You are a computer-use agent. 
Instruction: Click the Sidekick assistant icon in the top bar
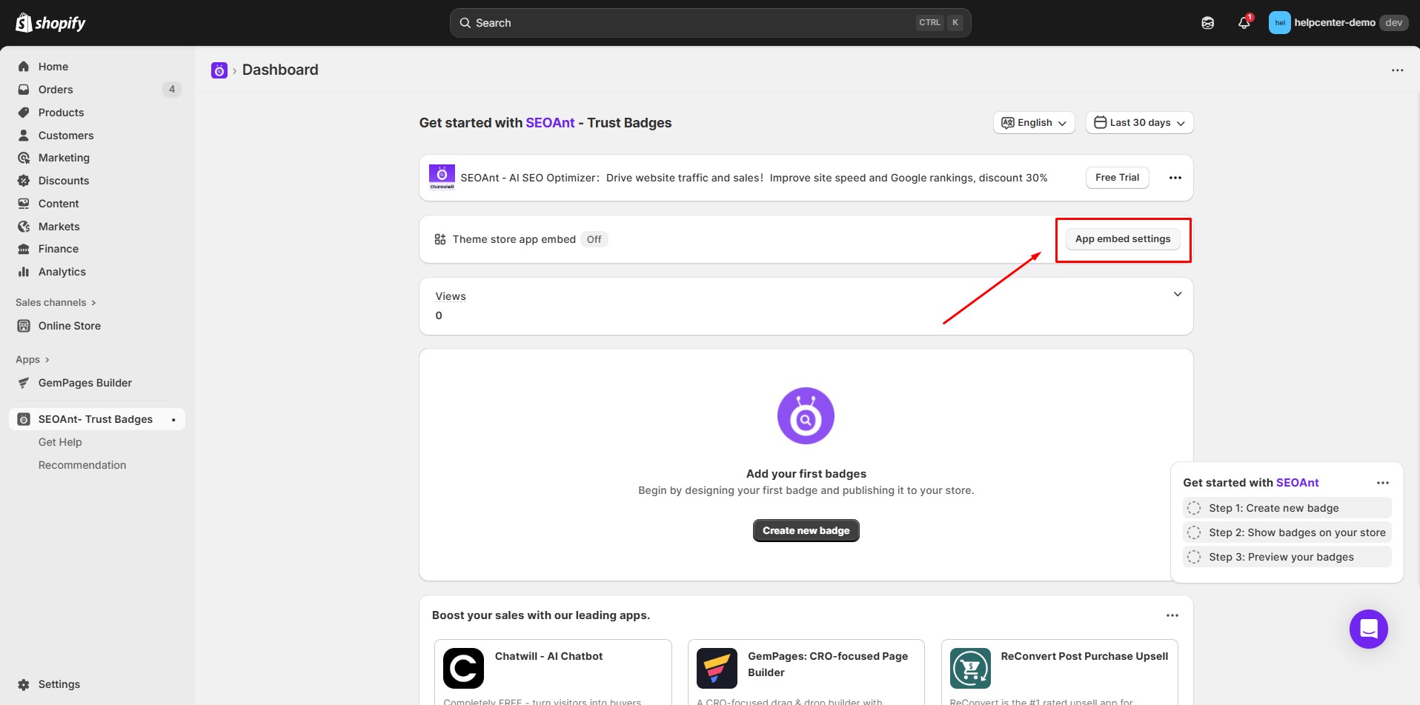click(x=1207, y=23)
